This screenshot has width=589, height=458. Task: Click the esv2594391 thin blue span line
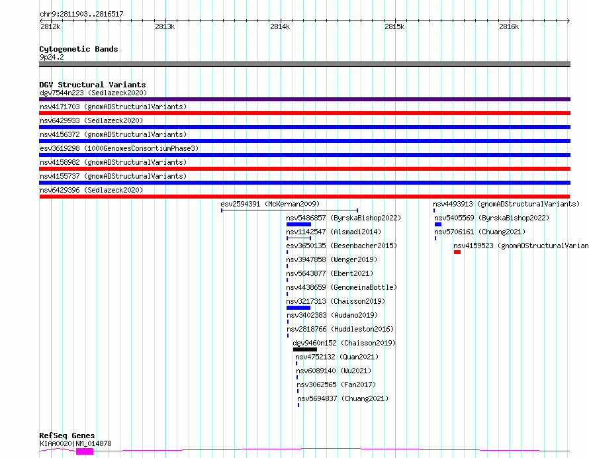pyautogui.click(x=290, y=210)
